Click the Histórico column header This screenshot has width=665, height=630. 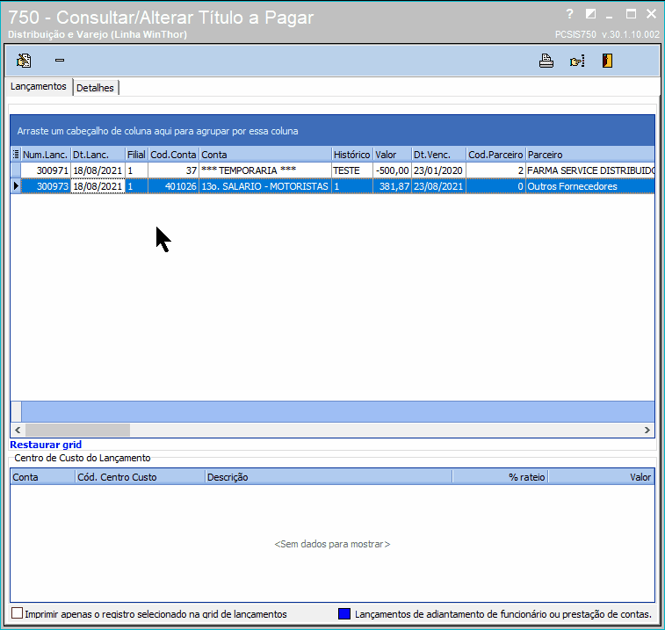point(352,155)
